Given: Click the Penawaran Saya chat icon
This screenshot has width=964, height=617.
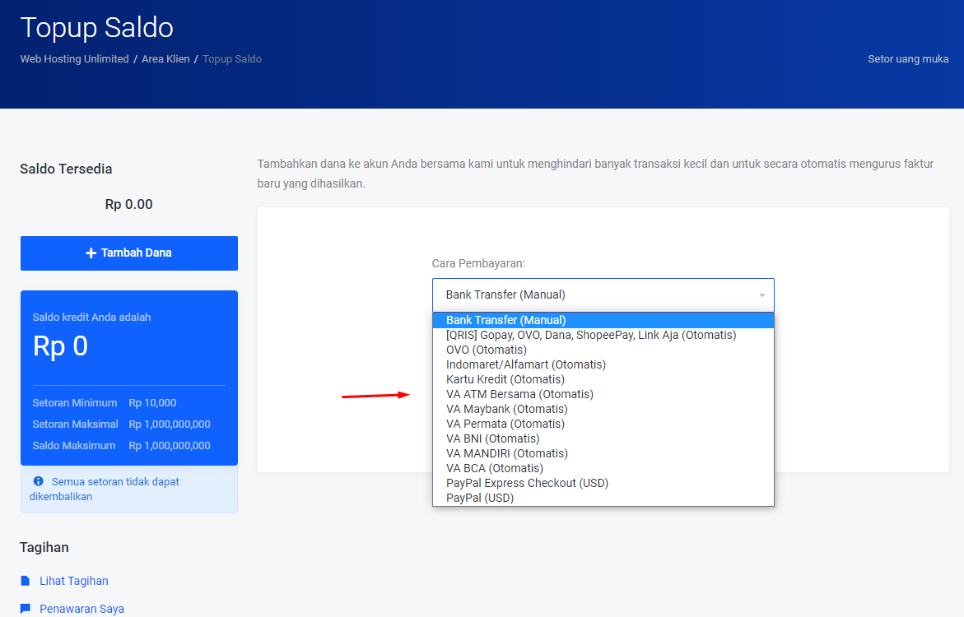Looking at the screenshot, I should [26, 609].
